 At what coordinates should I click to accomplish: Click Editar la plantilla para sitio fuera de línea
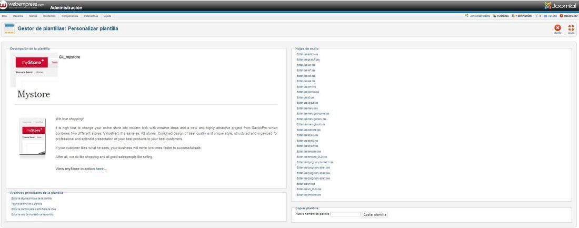pos(34,209)
